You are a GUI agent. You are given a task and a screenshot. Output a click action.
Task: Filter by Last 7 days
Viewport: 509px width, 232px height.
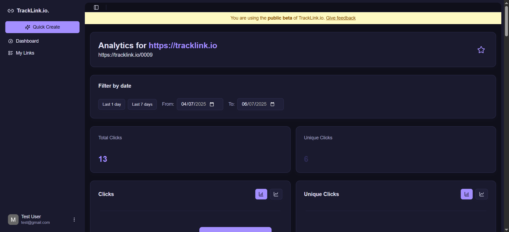(142, 104)
